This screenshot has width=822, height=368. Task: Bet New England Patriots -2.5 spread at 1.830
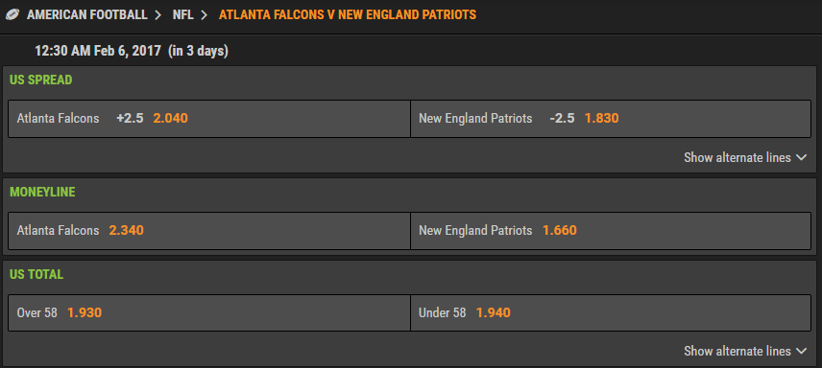click(611, 119)
